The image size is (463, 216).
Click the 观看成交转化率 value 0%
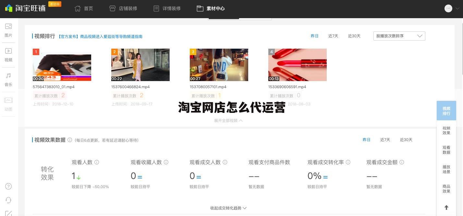314,176
